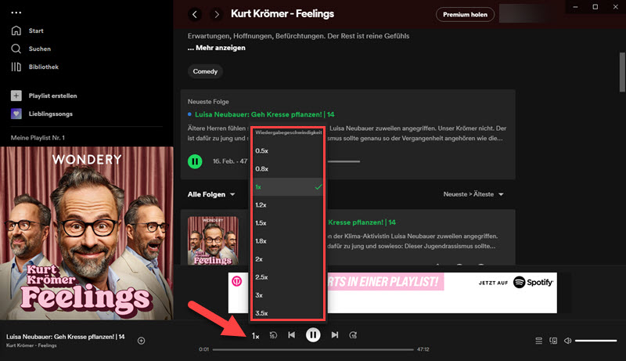This screenshot has width=626, height=361.
Task: Choose 1.2x playback speed
Action: [287, 205]
